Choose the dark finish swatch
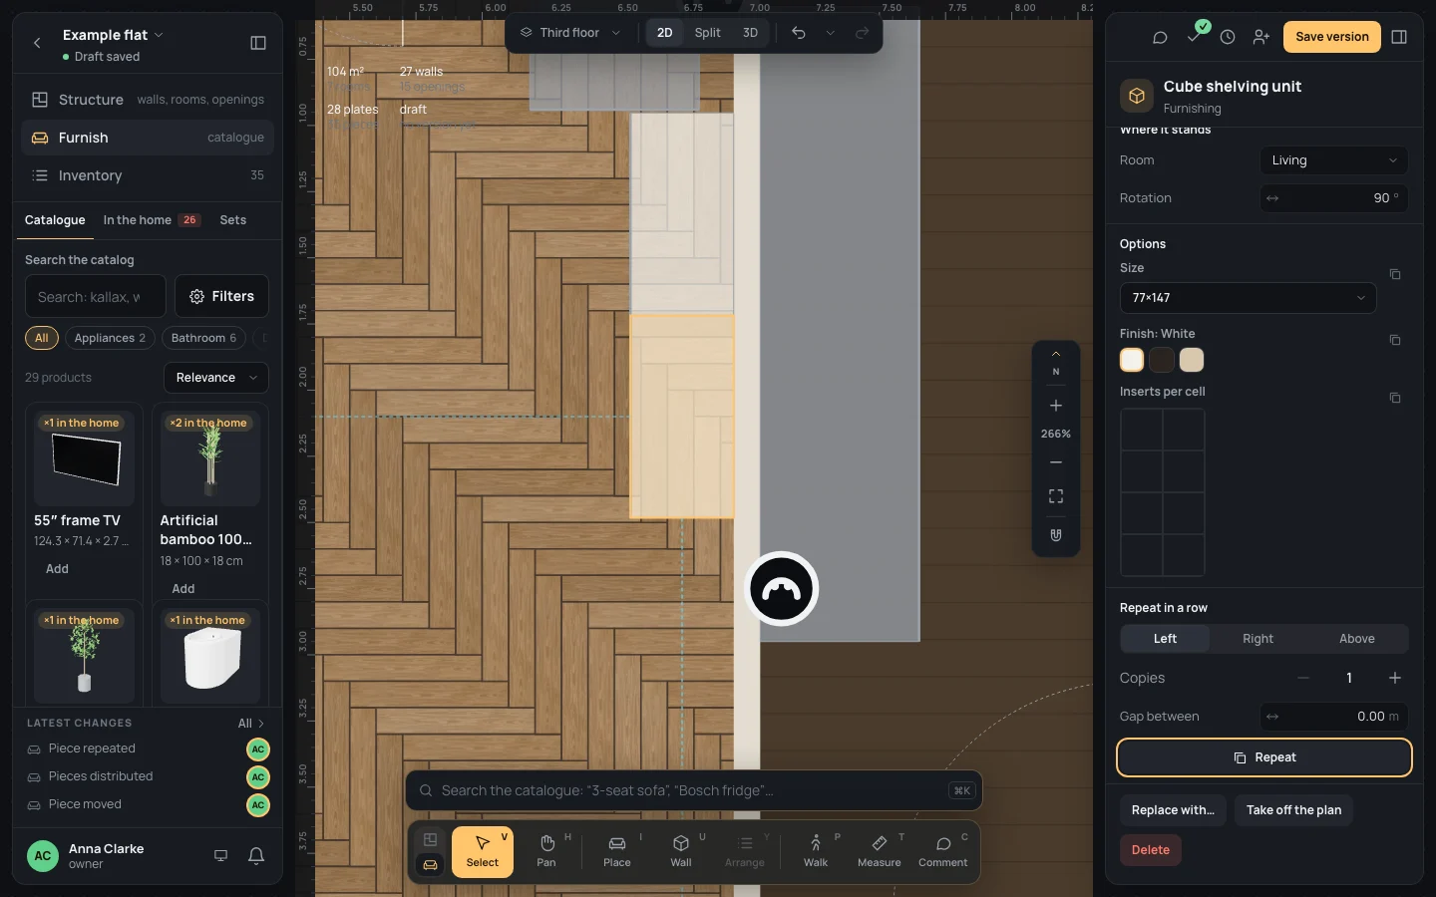1436x897 pixels. coord(1162,360)
